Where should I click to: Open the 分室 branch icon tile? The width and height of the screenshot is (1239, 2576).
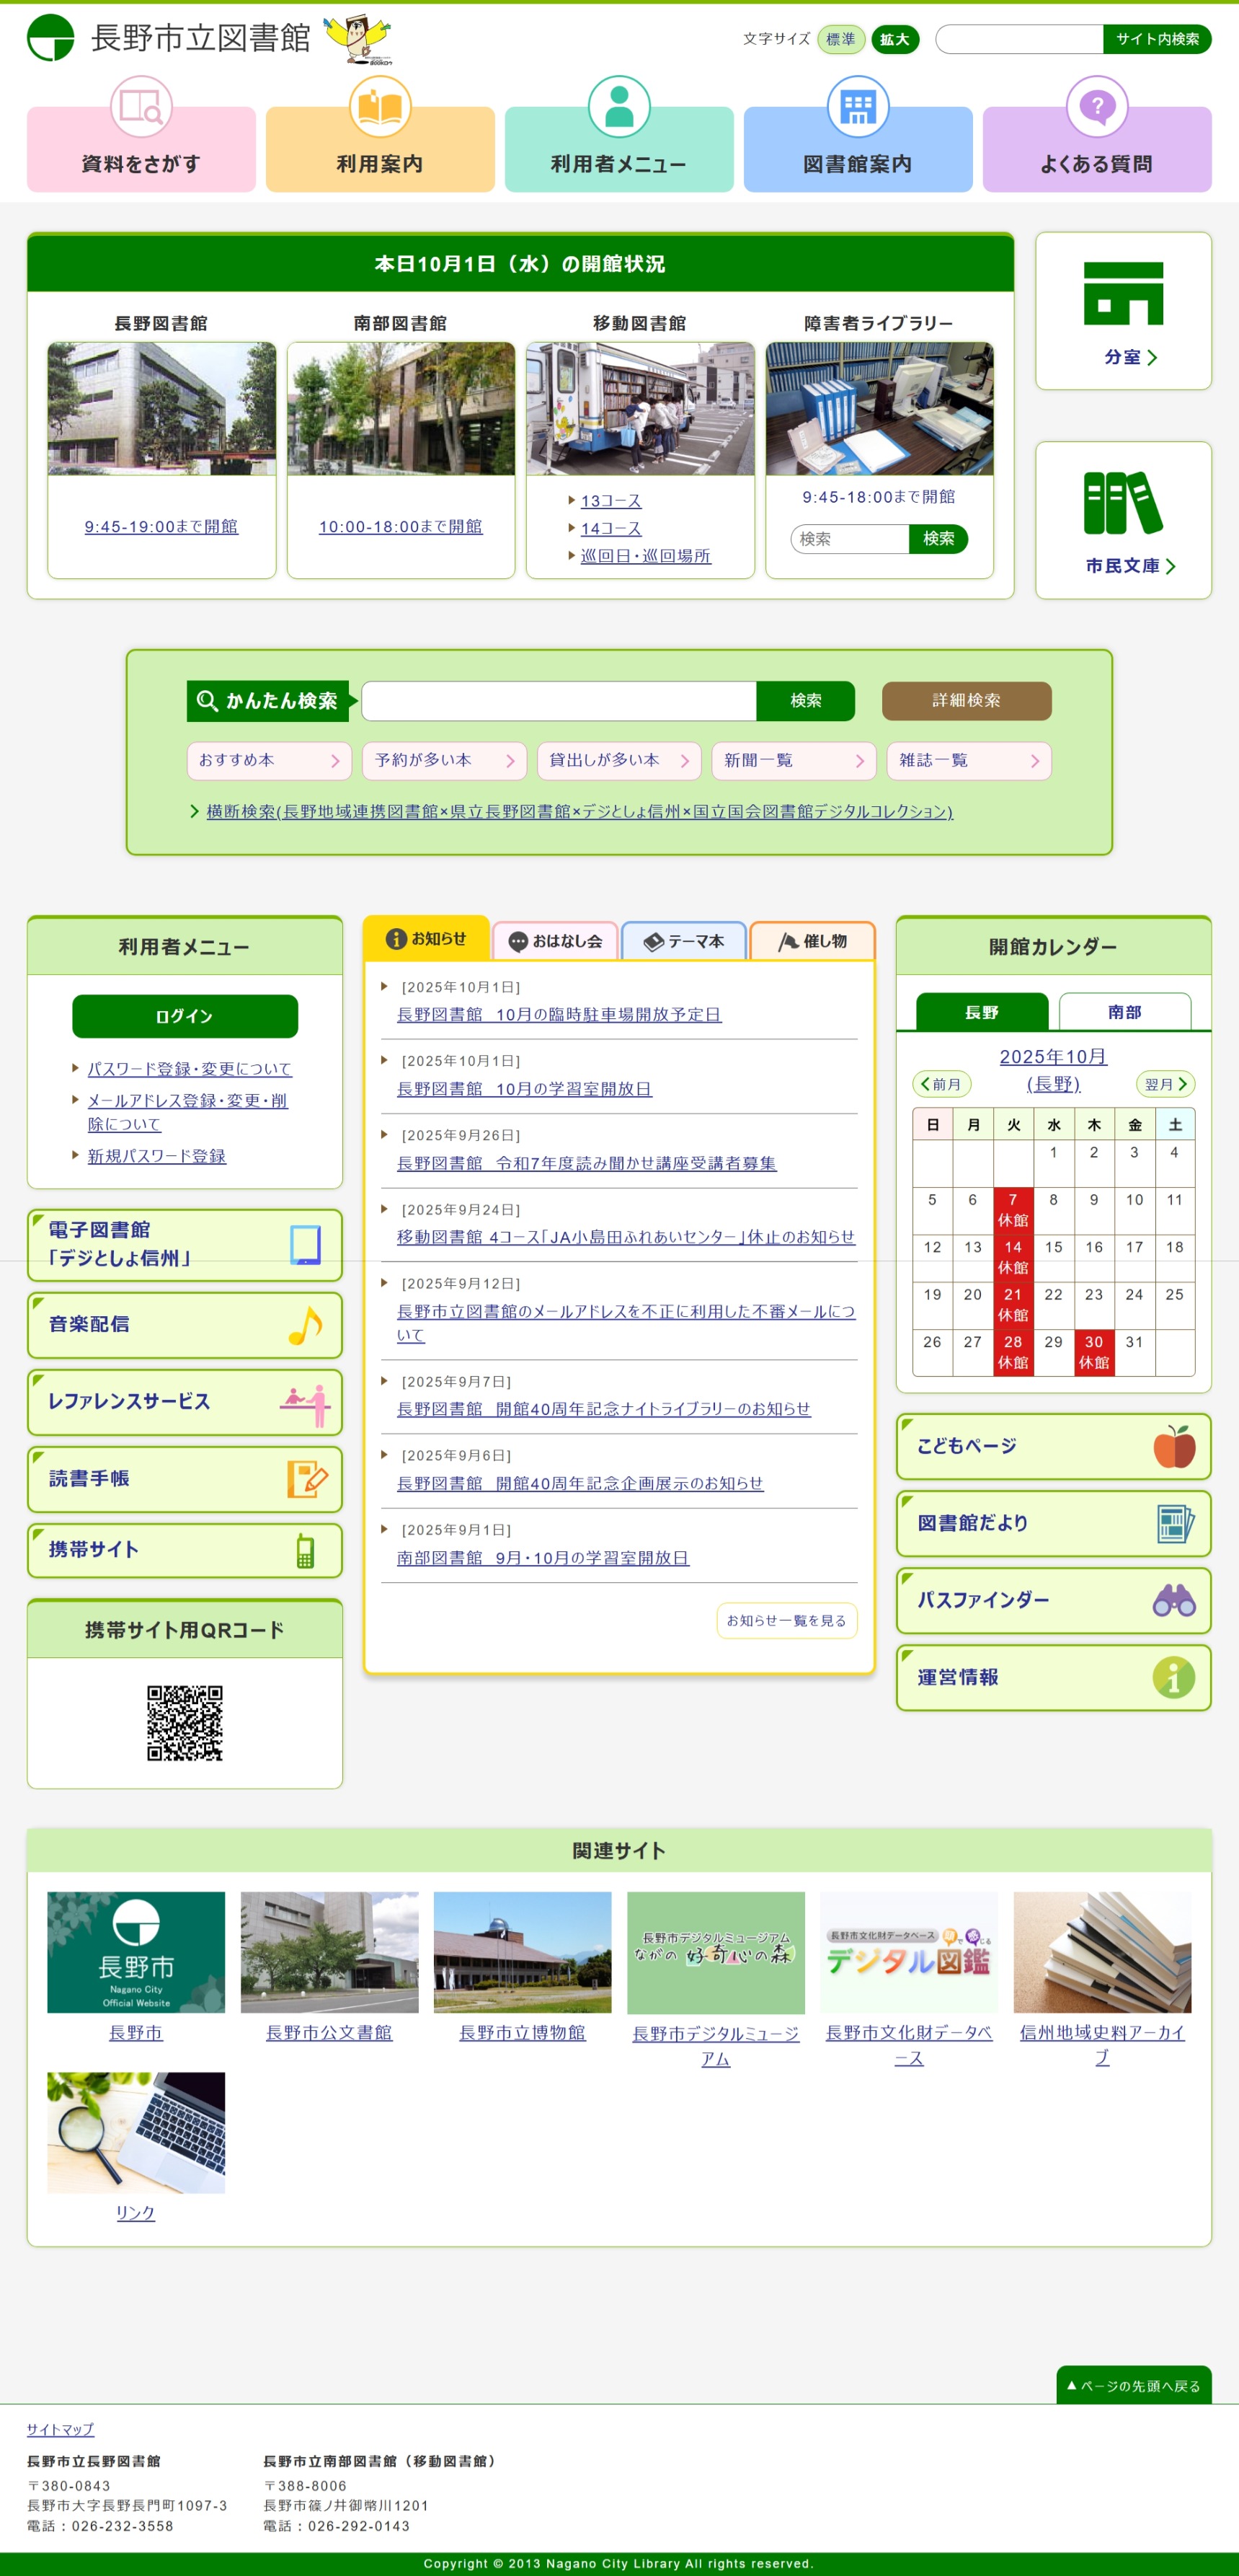pyautogui.click(x=1123, y=311)
